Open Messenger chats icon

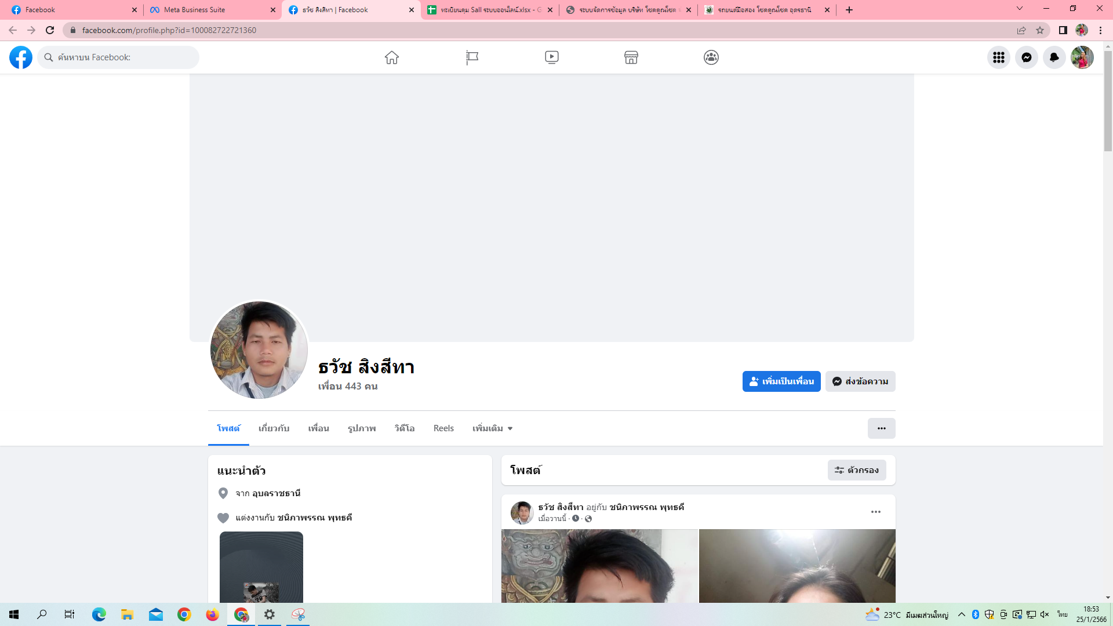(x=1026, y=57)
